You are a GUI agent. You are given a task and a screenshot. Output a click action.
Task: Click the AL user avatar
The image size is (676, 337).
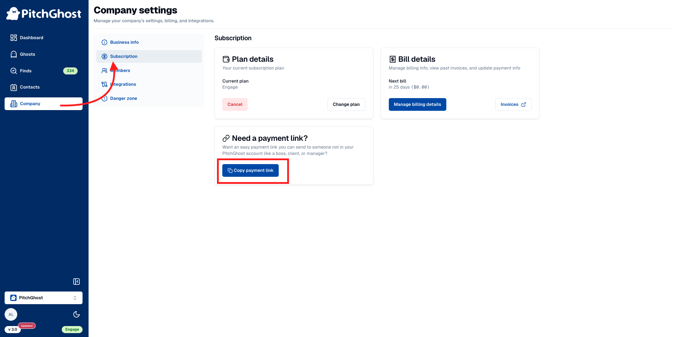(x=11, y=314)
